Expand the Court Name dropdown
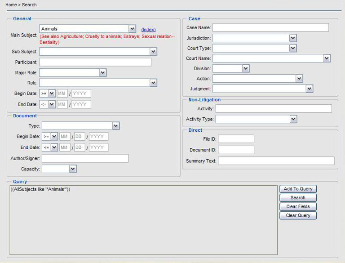This screenshot has width=345, height=263. coord(271,58)
